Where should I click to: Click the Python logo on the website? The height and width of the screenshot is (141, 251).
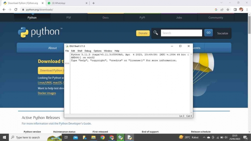[40, 33]
